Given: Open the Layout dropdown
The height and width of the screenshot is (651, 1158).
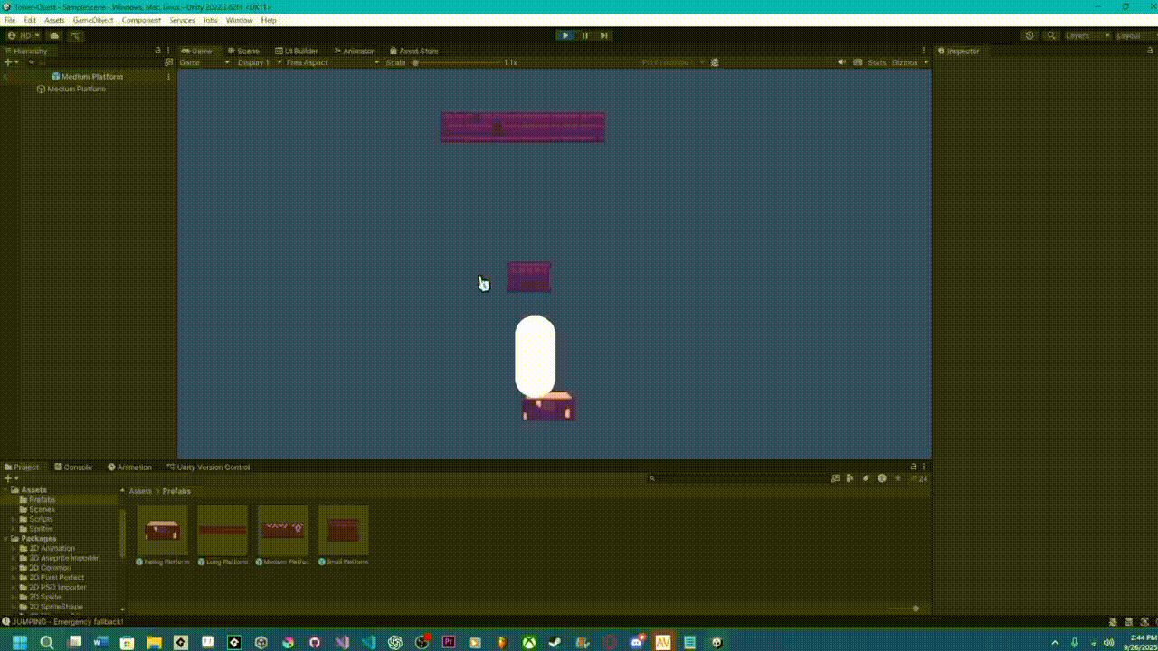Looking at the screenshot, I should click(1134, 35).
